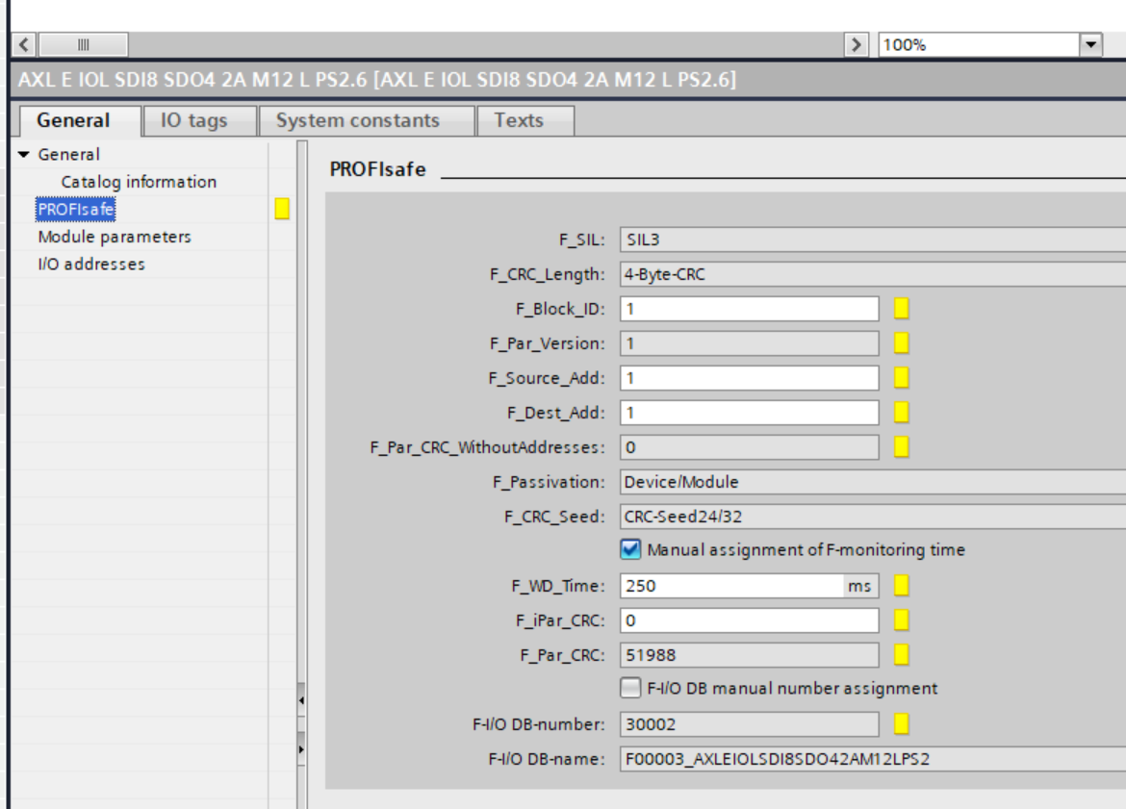Open the IO tags tab

click(x=200, y=120)
